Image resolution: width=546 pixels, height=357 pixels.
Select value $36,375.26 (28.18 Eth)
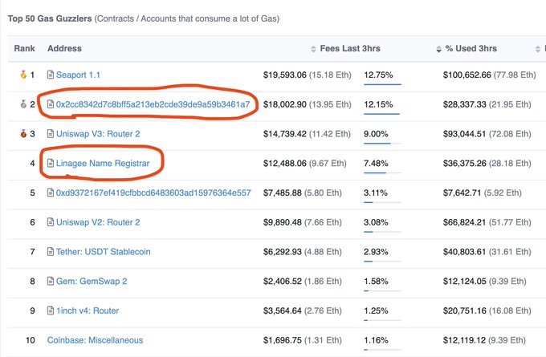pos(487,163)
